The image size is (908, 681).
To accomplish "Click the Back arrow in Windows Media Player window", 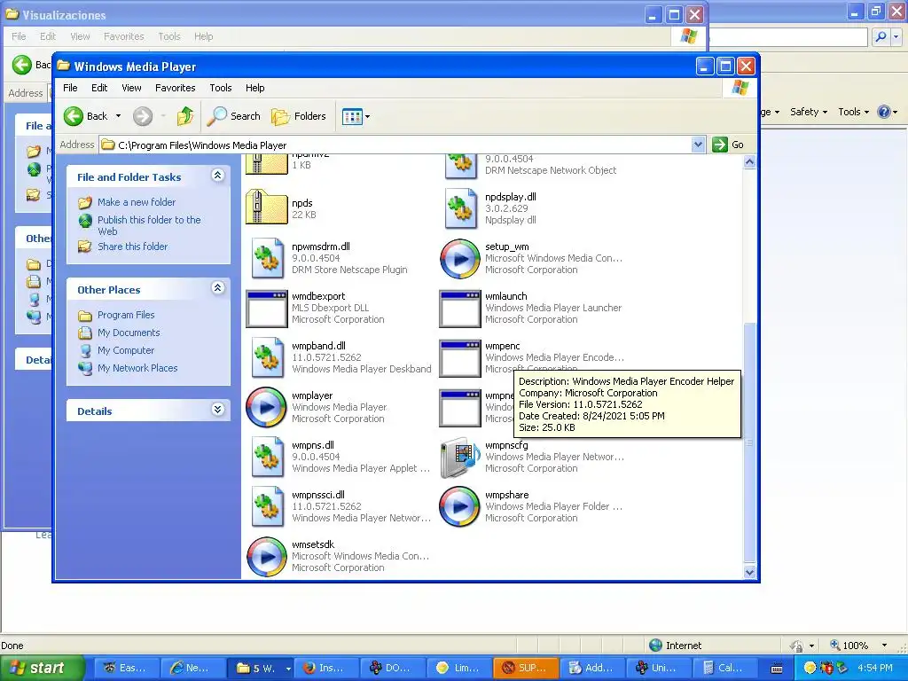I will tap(74, 116).
